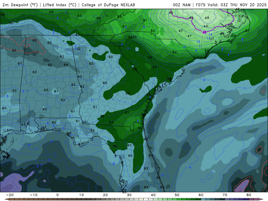Click the '52' dewpoint value near the coast
This screenshot has height=201, width=268.
[x=207, y=51]
